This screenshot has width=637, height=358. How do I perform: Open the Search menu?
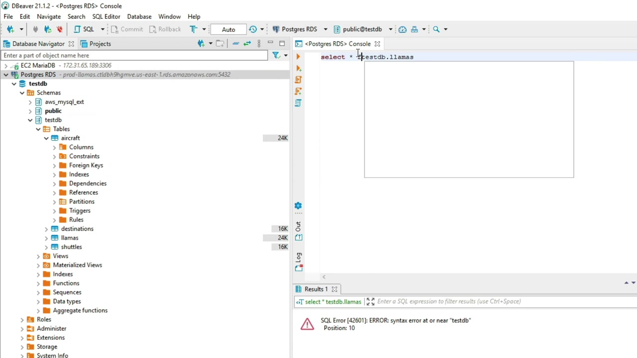tap(76, 16)
